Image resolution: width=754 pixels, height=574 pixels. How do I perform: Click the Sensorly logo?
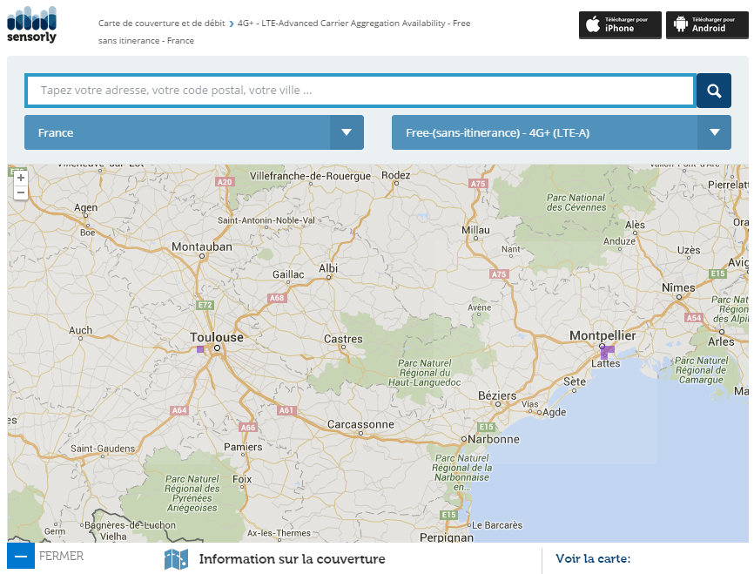[x=31, y=24]
